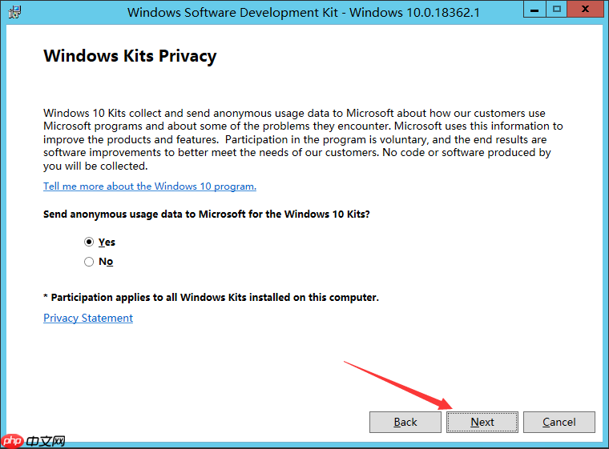
Task: Select the No radio button
Action: pos(89,262)
